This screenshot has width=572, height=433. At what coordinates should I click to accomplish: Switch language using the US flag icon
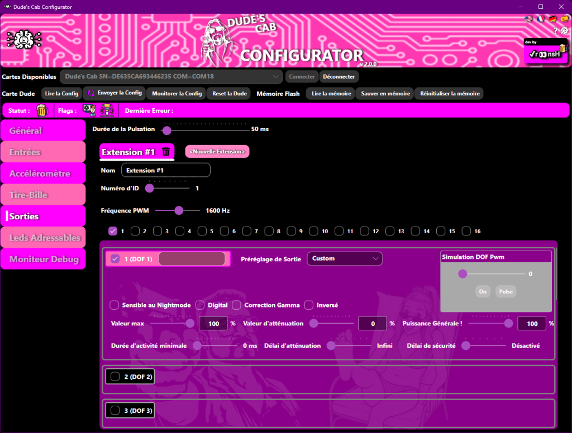coord(528,19)
